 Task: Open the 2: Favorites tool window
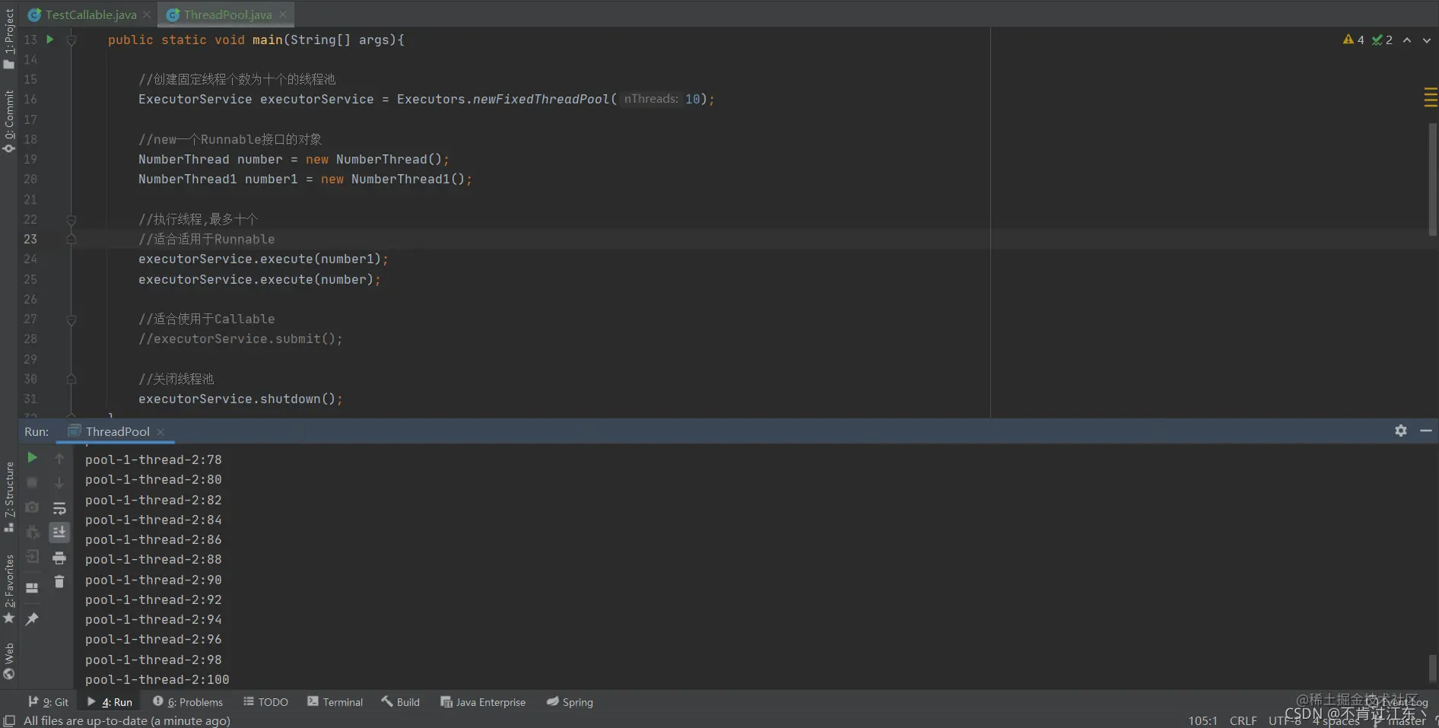pyautogui.click(x=9, y=589)
